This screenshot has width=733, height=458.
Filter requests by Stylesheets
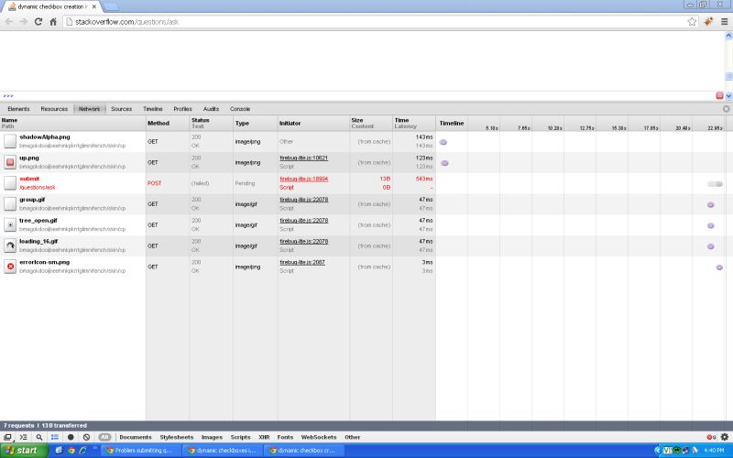pos(176,437)
